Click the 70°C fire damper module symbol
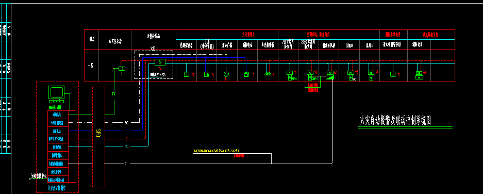The height and width of the screenshot is (194, 483). 290,75
